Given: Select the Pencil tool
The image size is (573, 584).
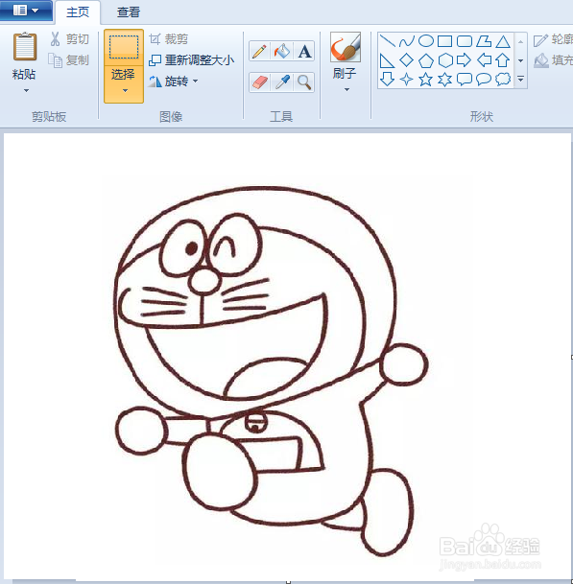Looking at the screenshot, I should coord(259,51).
